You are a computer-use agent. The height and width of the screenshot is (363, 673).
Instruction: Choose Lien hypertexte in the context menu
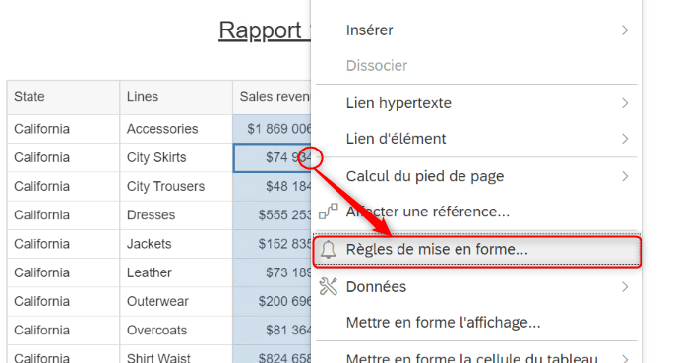tap(476, 103)
